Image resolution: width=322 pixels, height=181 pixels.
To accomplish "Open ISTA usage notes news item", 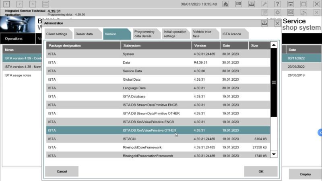I will [22, 75].
